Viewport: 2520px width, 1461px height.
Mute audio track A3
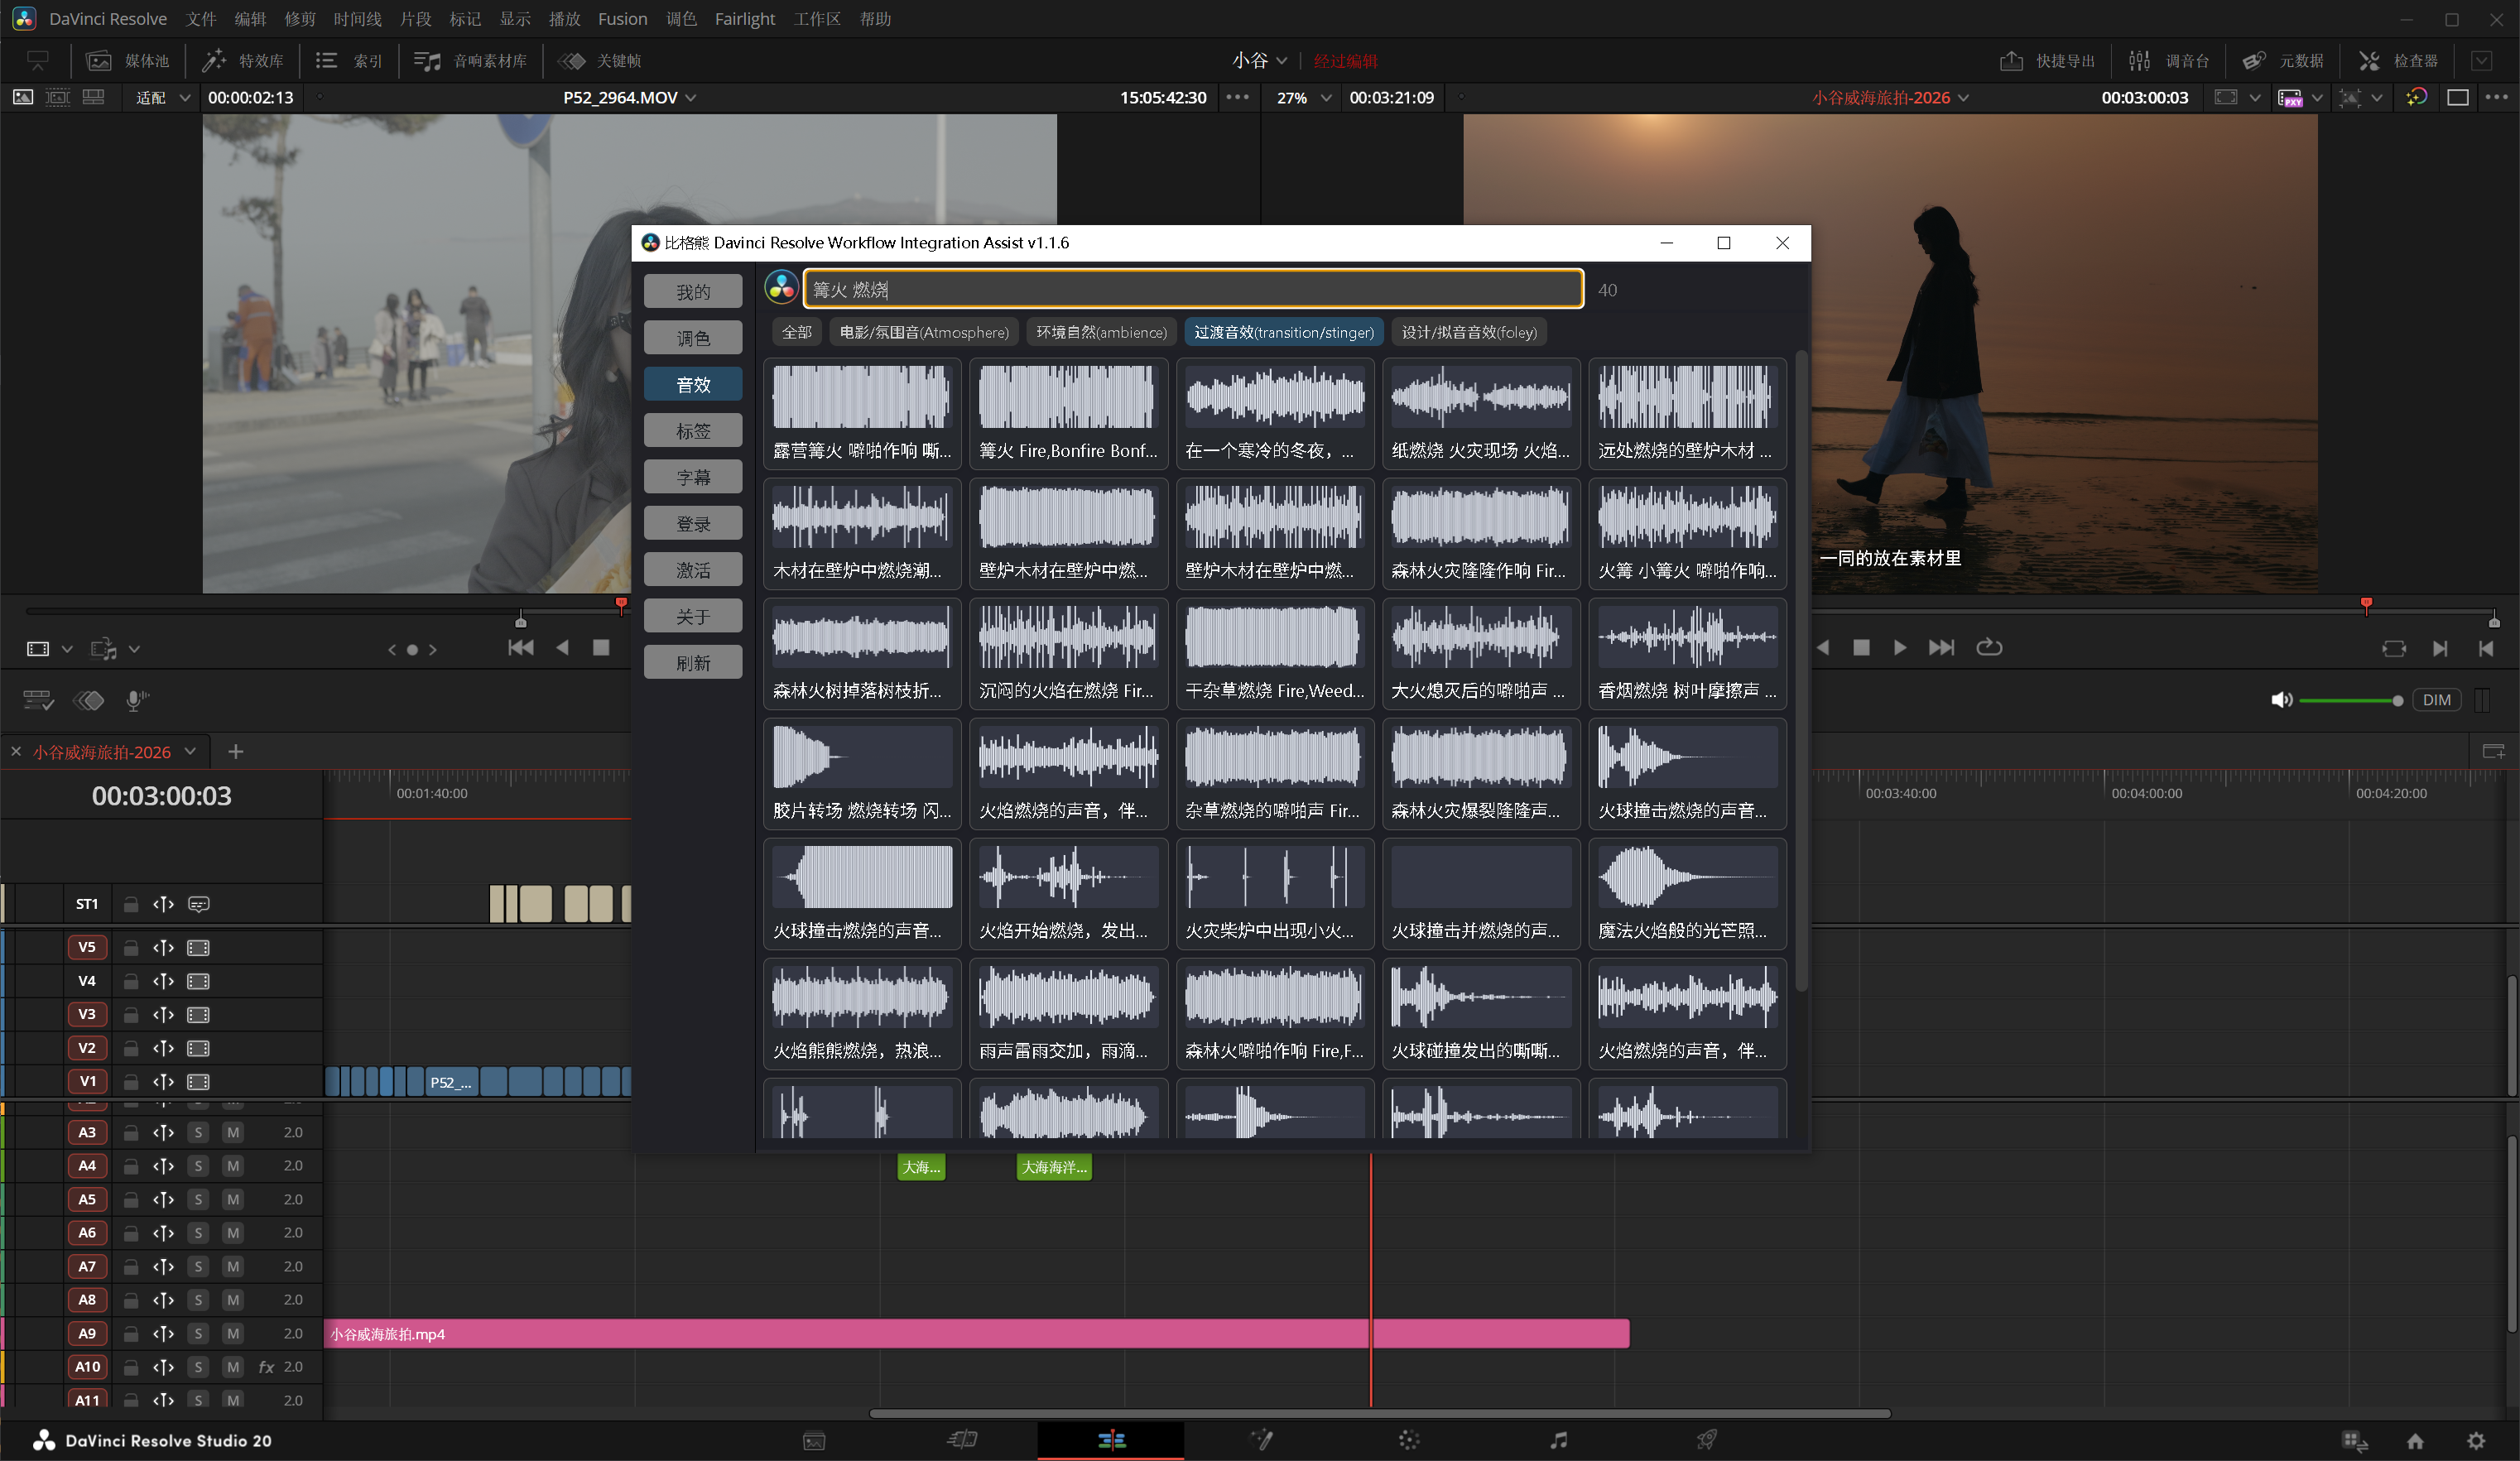coord(233,1132)
